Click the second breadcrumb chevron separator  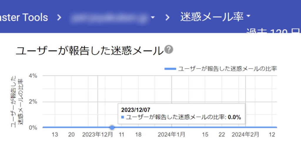pos(168,17)
